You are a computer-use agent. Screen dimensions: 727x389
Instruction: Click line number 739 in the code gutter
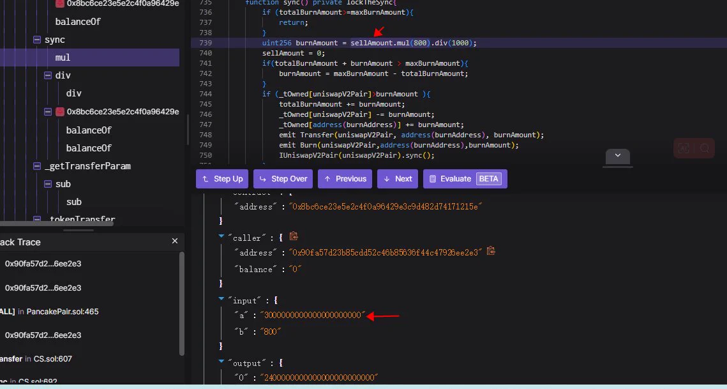pos(205,43)
